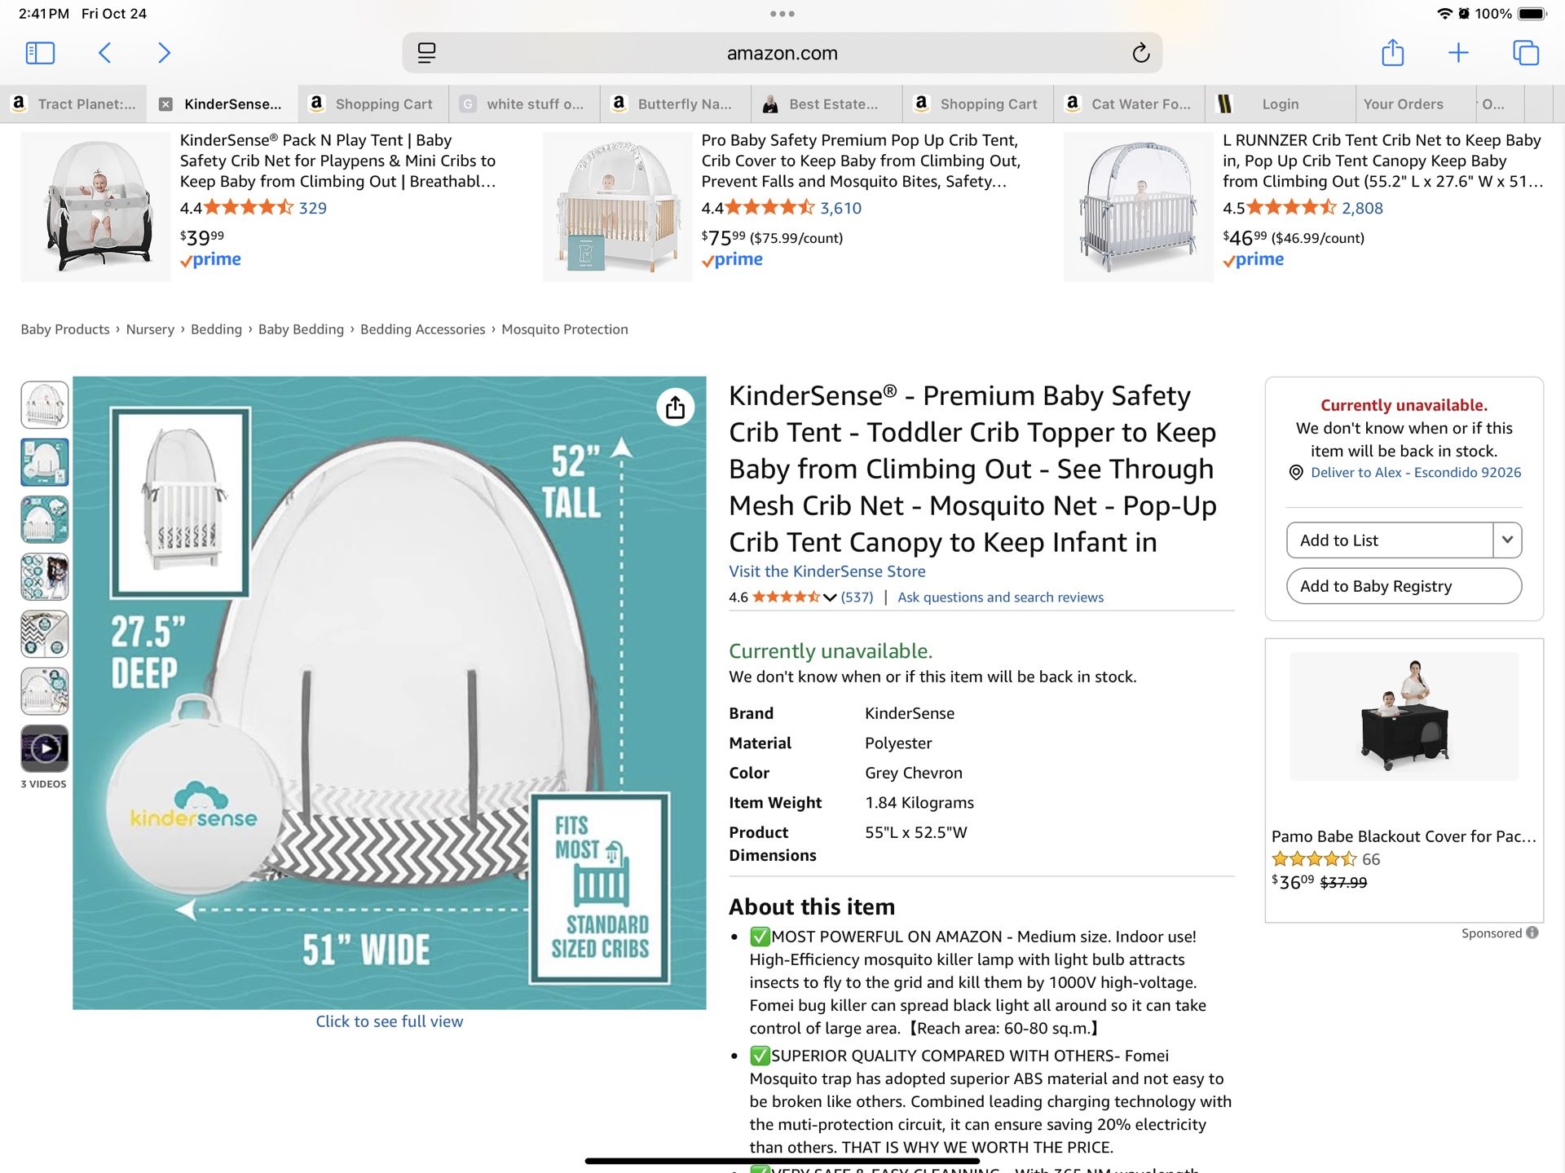The width and height of the screenshot is (1565, 1173).
Task: Switch to the Your Orders tab
Action: [x=1403, y=104]
